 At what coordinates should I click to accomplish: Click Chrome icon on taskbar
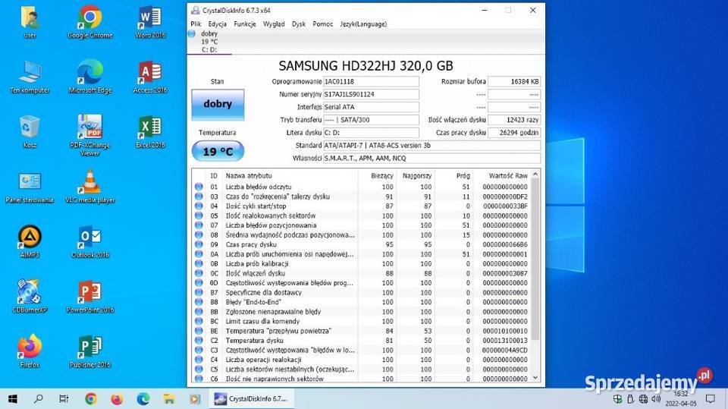pos(91,399)
